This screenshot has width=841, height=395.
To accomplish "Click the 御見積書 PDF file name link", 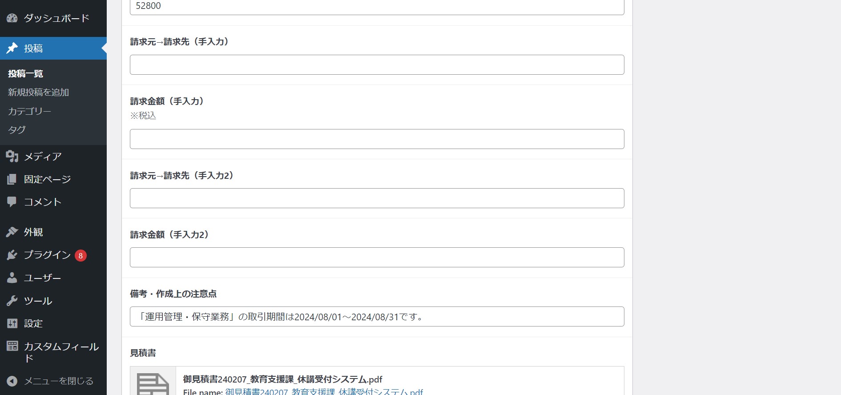I will click(x=324, y=391).
